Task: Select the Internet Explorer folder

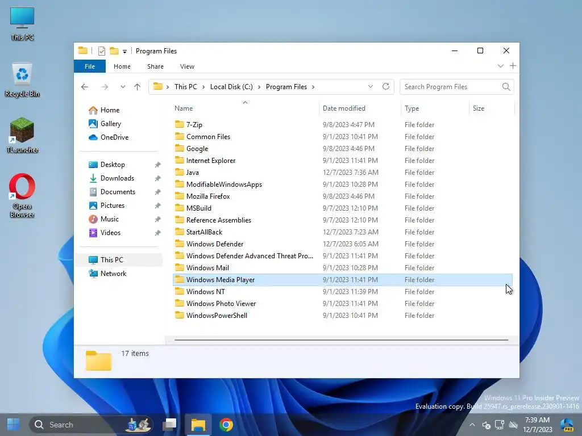Action: pos(211,161)
